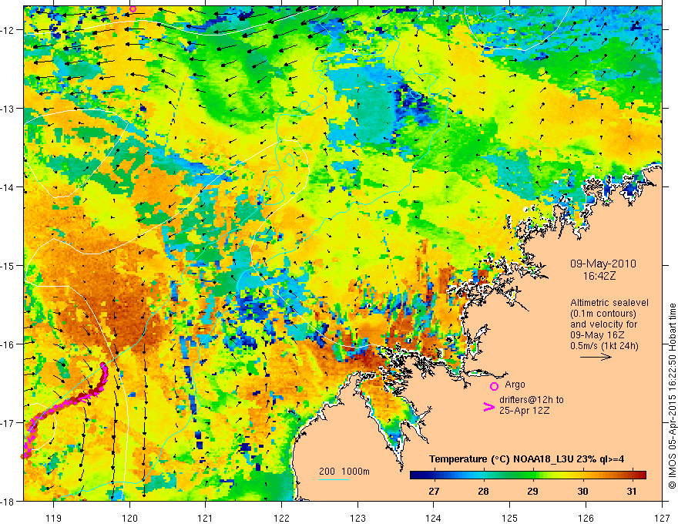Click the magenta drifter track on the map
This screenshot has width=678, height=524.
pos(65,405)
